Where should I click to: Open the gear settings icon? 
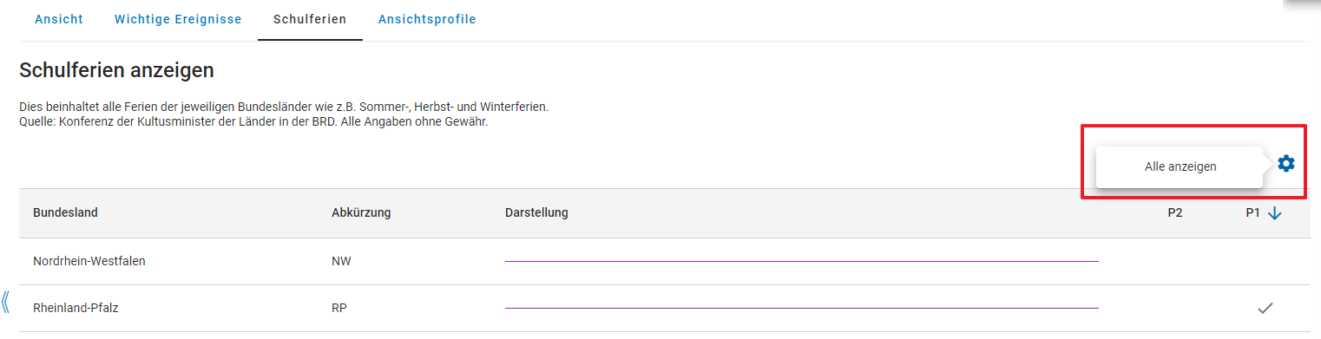pos(1285,163)
